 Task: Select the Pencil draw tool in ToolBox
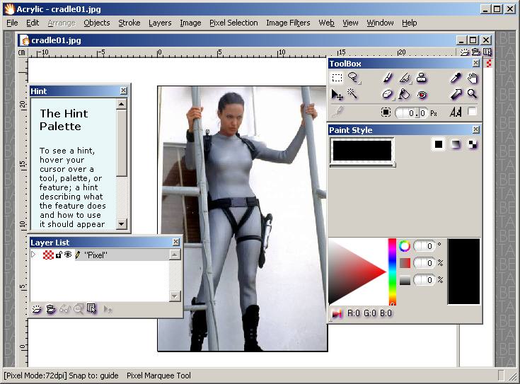click(x=405, y=78)
